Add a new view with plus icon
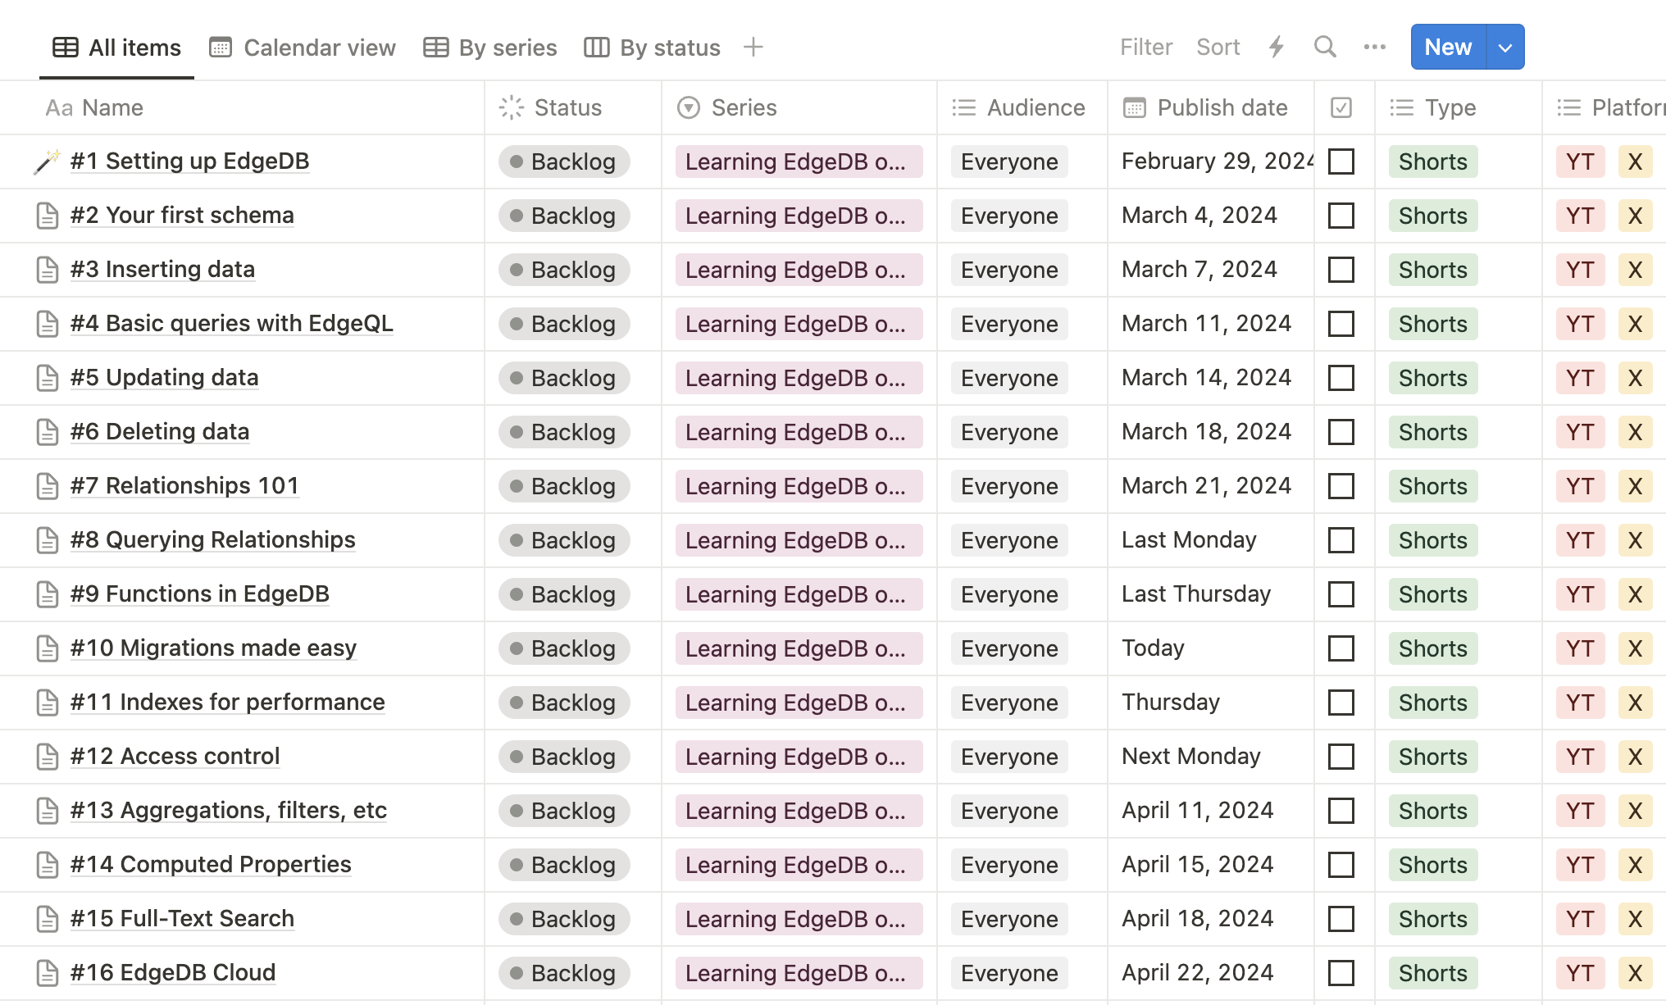This screenshot has height=1005, width=1666. click(x=753, y=47)
